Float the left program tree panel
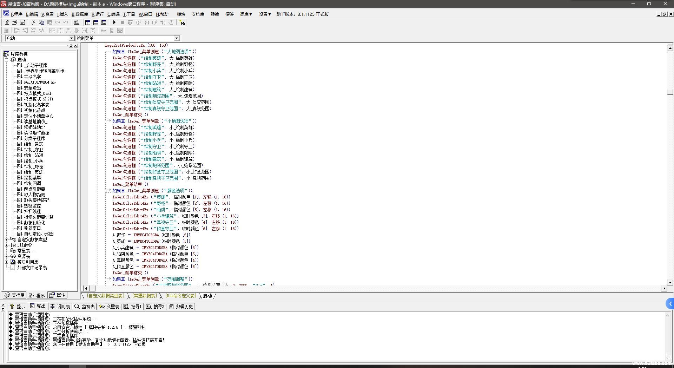This screenshot has width=674, height=368. [71, 46]
